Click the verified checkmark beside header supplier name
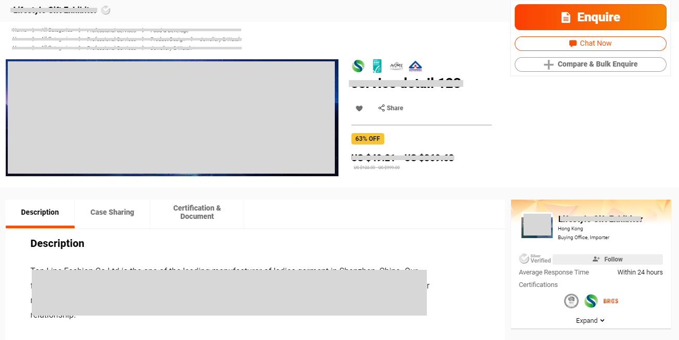Image resolution: width=679 pixels, height=340 pixels. (x=106, y=10)
